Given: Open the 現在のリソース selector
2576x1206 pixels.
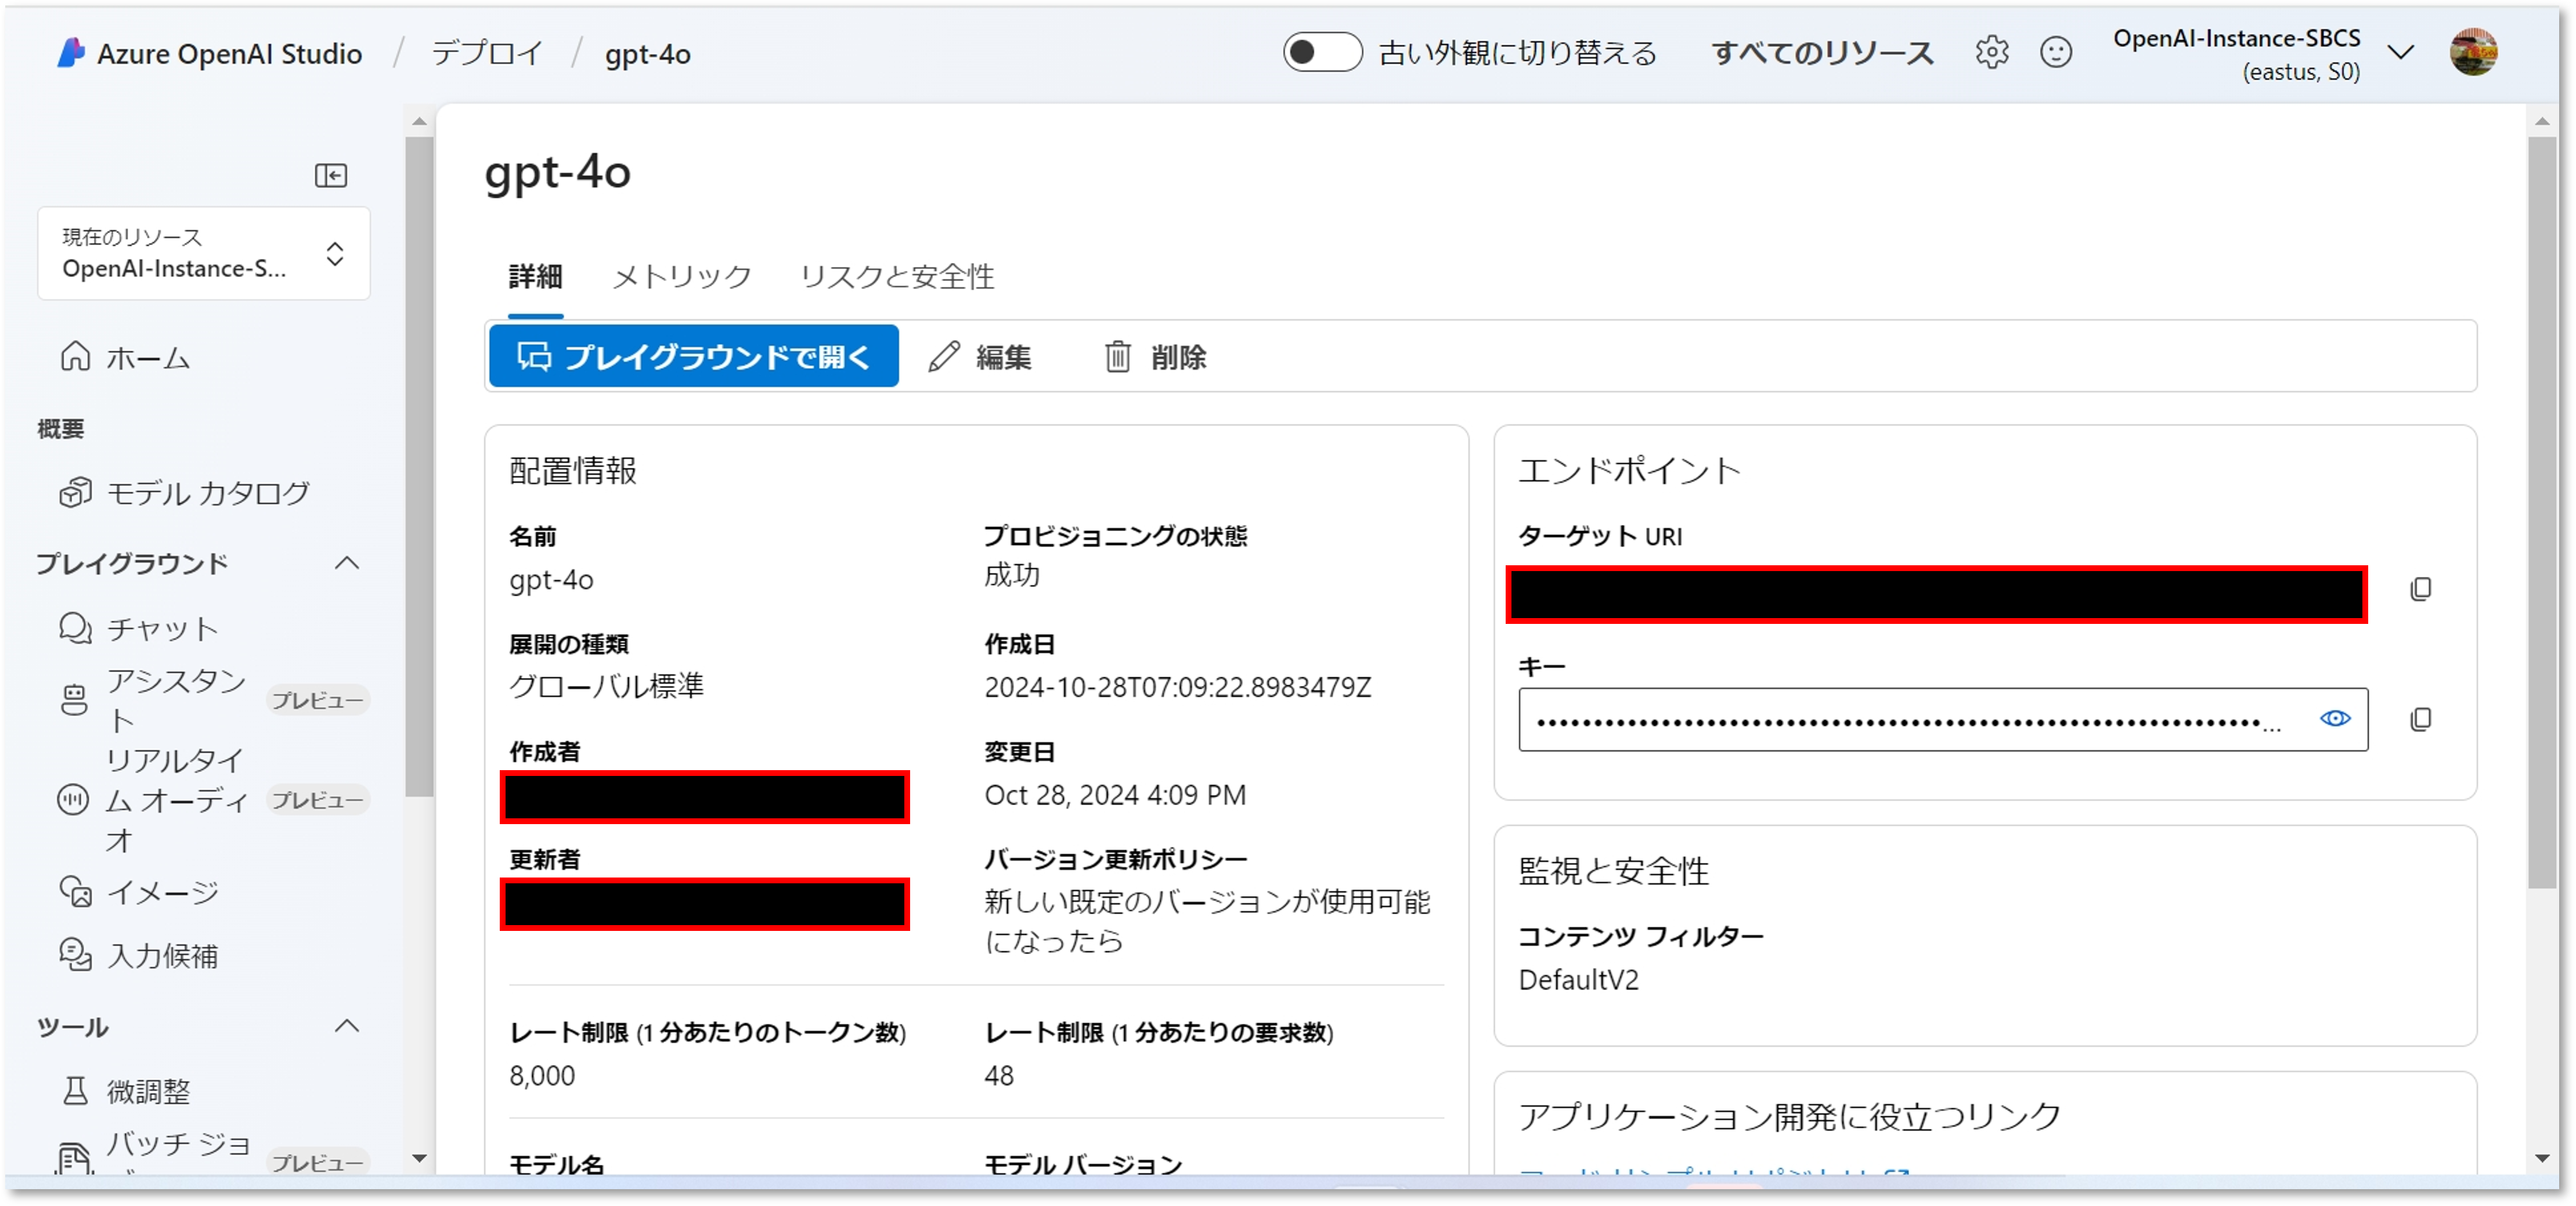Looking at the screenshot, I should 204,253.
